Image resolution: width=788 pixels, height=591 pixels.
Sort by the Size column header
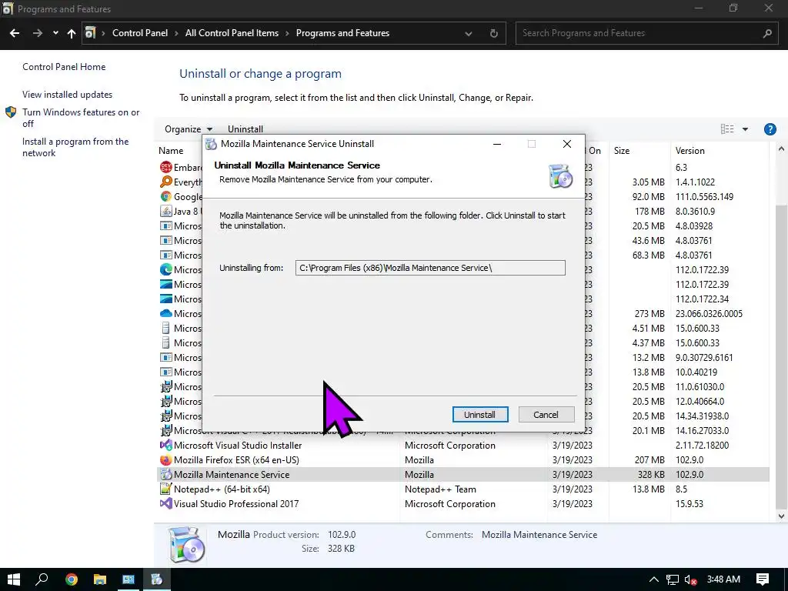[x=622, y=151]
